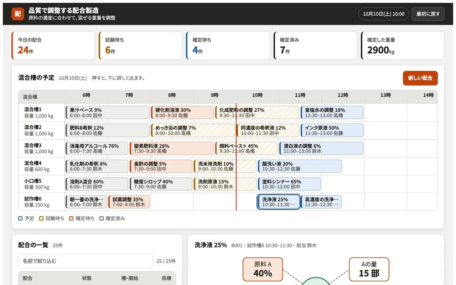Select the 酸洗い液 20% batch block
Viewport: 456px width, 285px height.
click(300, 166)
